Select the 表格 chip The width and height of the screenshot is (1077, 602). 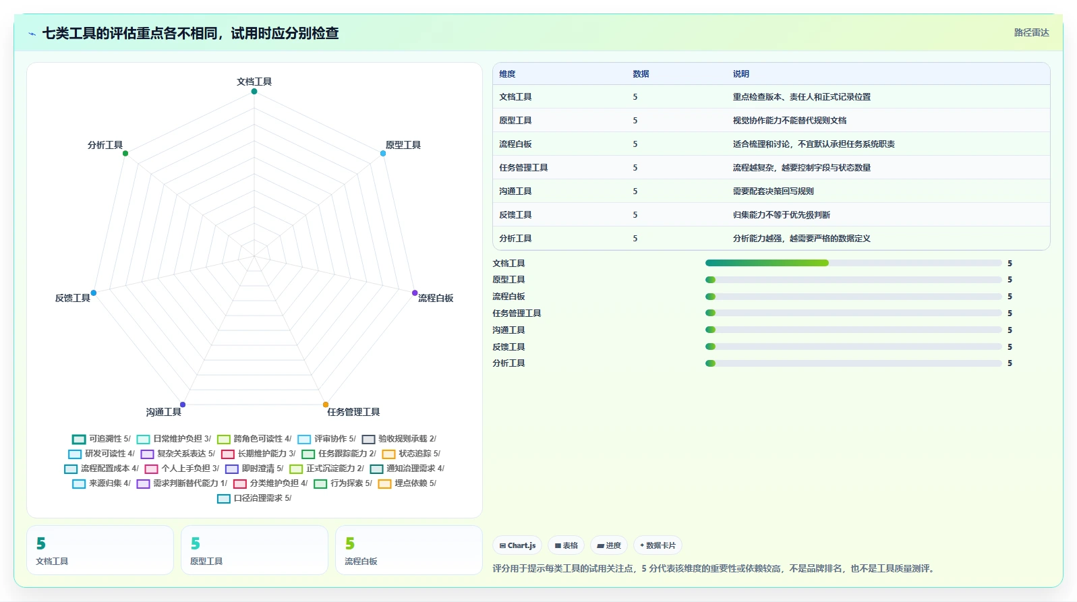566,545
